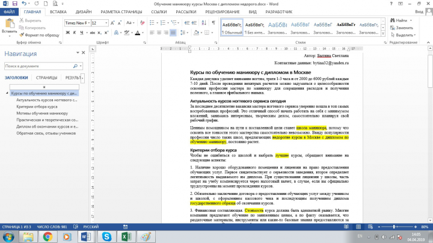
Task: Sort the selected text alphabetically
Action: point(204,23)
